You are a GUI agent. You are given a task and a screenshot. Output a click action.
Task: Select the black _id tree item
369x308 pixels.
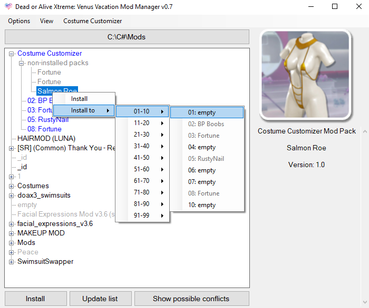point(22,167)
